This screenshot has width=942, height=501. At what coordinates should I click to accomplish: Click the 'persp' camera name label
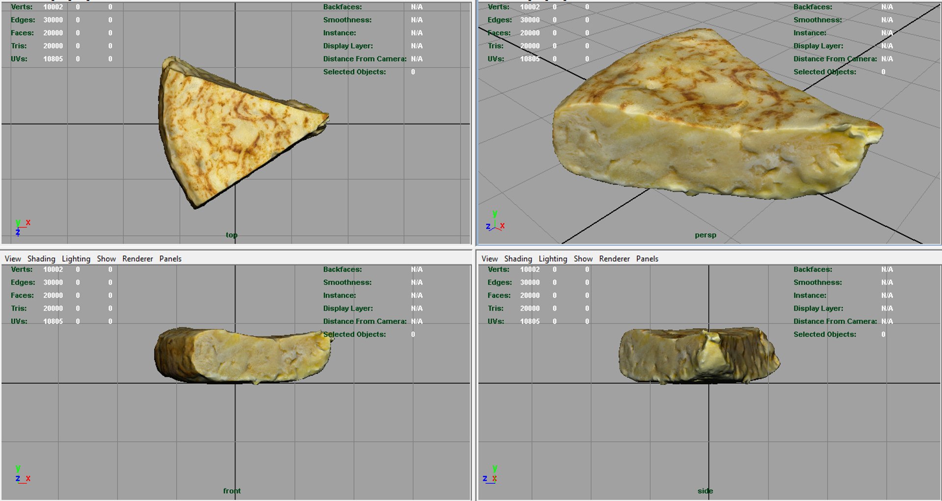[x=706, y=235]
